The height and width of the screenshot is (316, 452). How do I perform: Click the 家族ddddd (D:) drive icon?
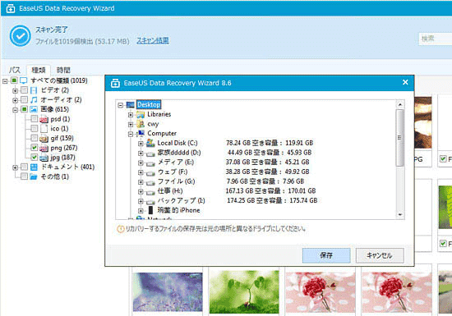pyautogui.click(x=150, y=153)
